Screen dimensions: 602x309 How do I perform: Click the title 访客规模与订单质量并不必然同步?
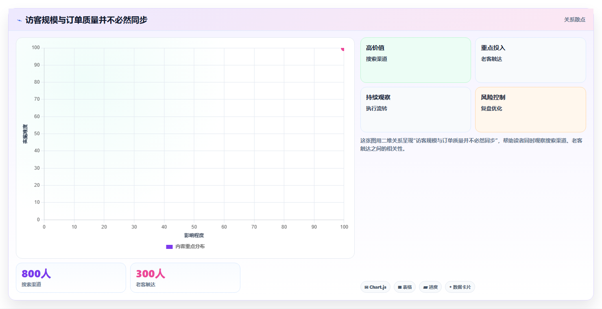[86, 20]
